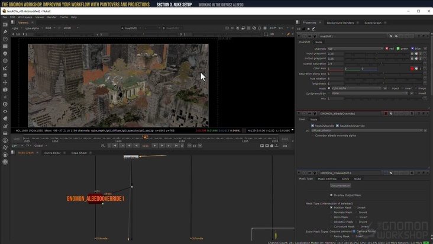Screen dimensions: 433x244
Task: Toggle the mask enable checkbox
Action: pyautogui.click(x=329, y=88)
